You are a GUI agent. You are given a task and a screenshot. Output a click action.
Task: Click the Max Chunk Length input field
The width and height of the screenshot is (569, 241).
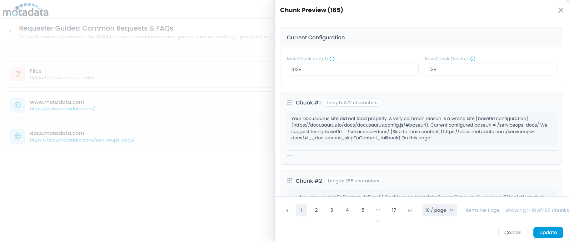click(x=352, y=70)
